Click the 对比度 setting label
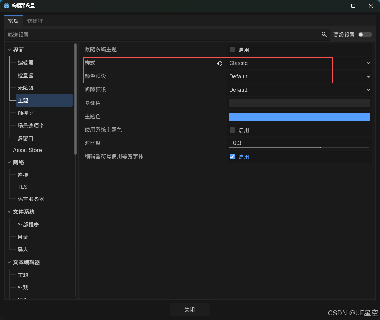The width and height of the screenshot is (380, 320). (93, 143)
